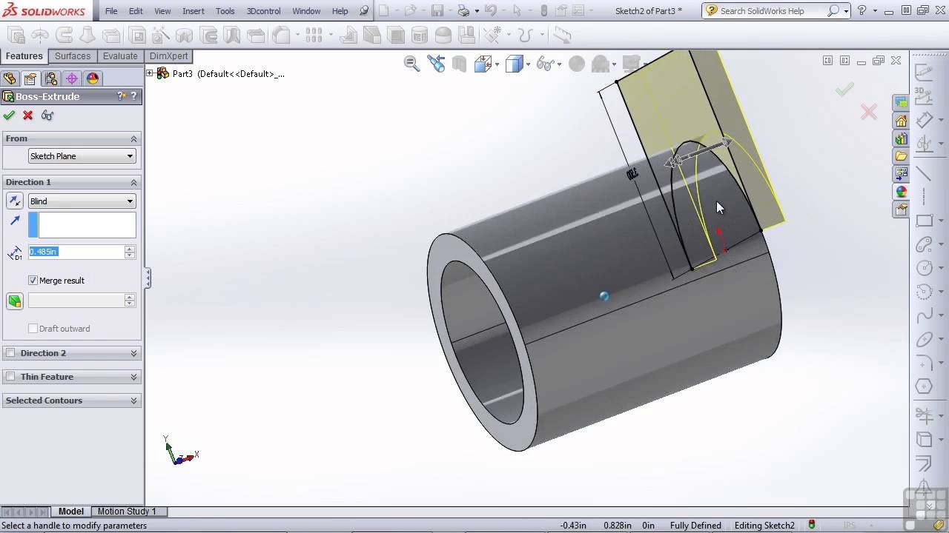Cancel sketch with corner red X

tap(868, 112)
